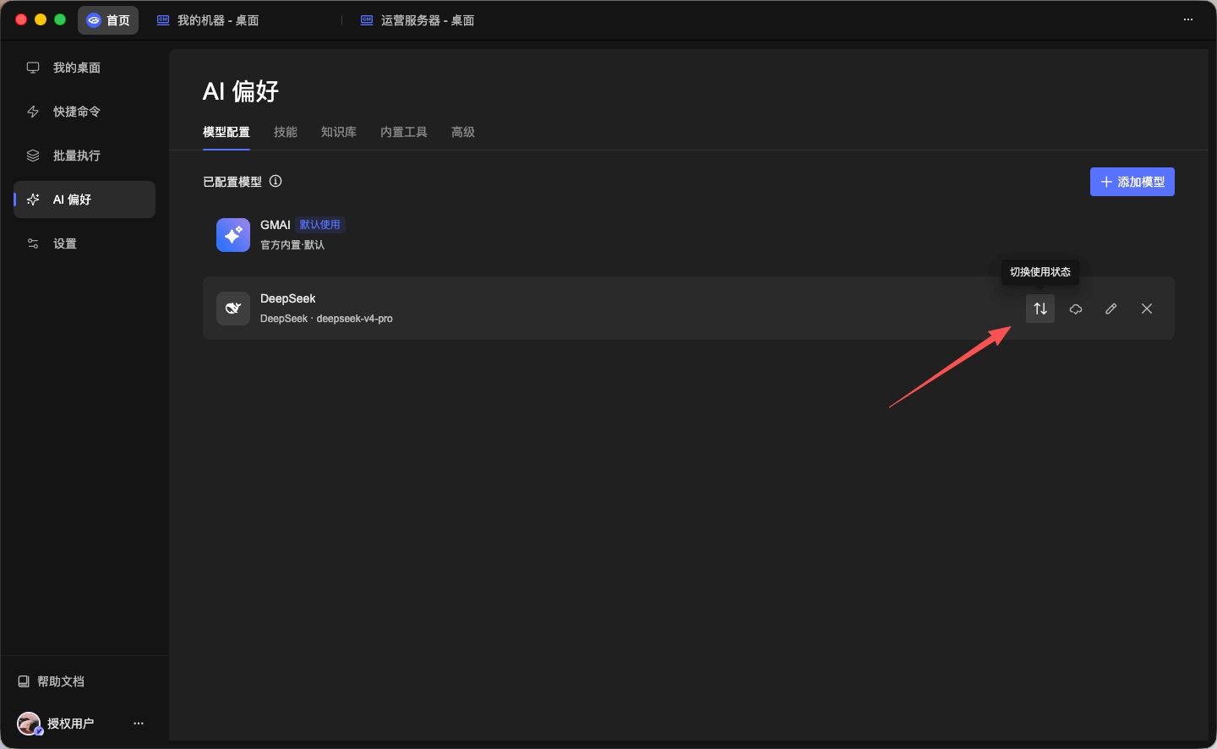Click the AI 偏好 page heading
Viewport: 1217px width, 749px height.
coord(241,91)
